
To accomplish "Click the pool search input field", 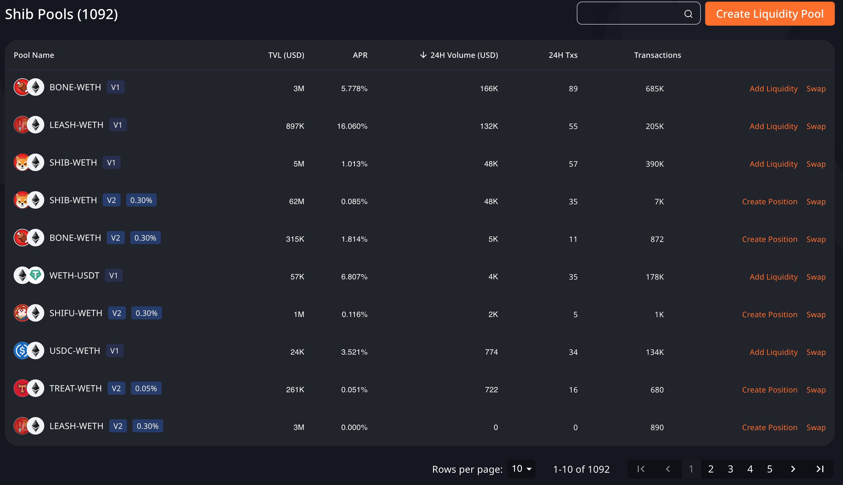I will click(630, 14).
